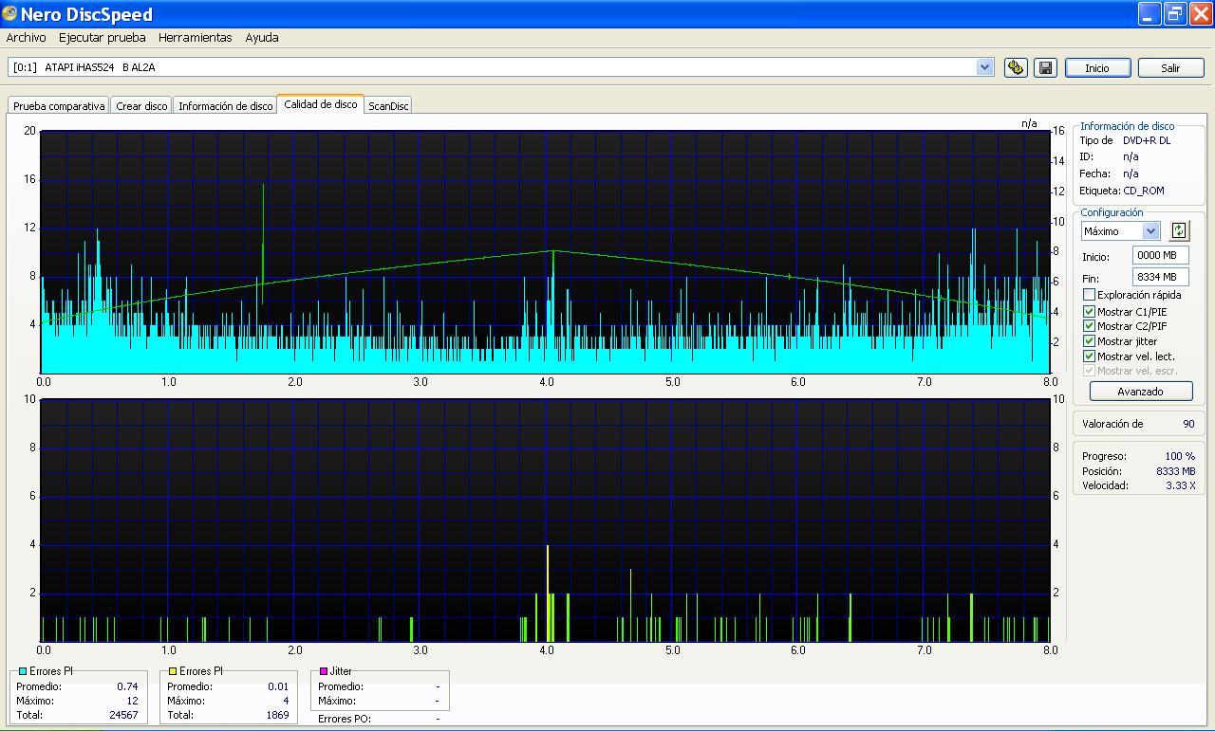Toggle the Mostrar jitter checkbox

point(1089,341)
